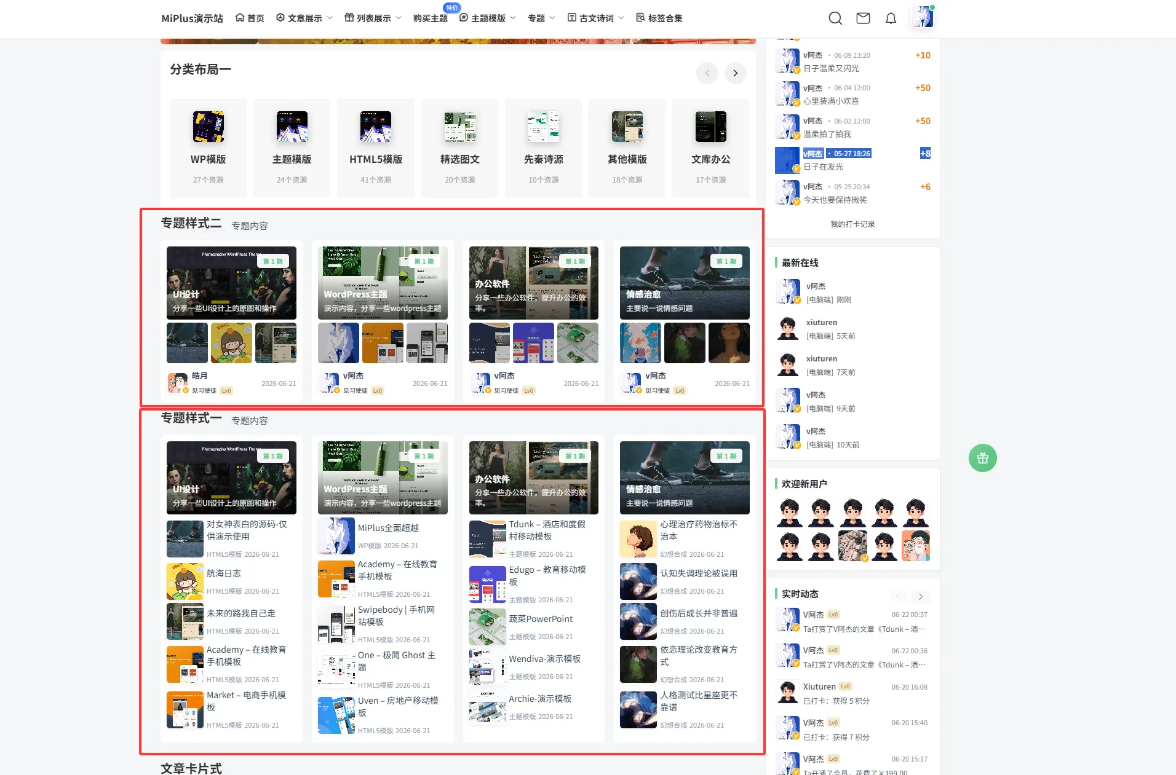Open the mail messages icon
The height and width of the screenshot is (775, 1176).
coord(863,18)
